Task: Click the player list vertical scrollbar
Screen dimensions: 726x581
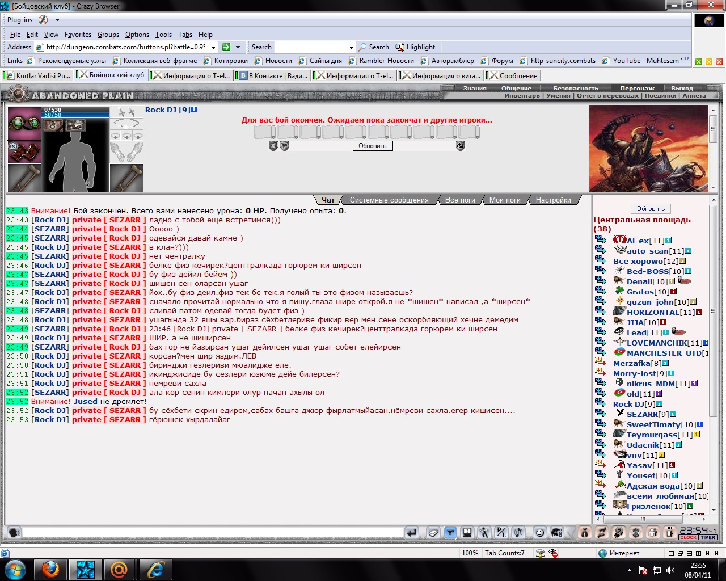Action: [x=713, y=356]
